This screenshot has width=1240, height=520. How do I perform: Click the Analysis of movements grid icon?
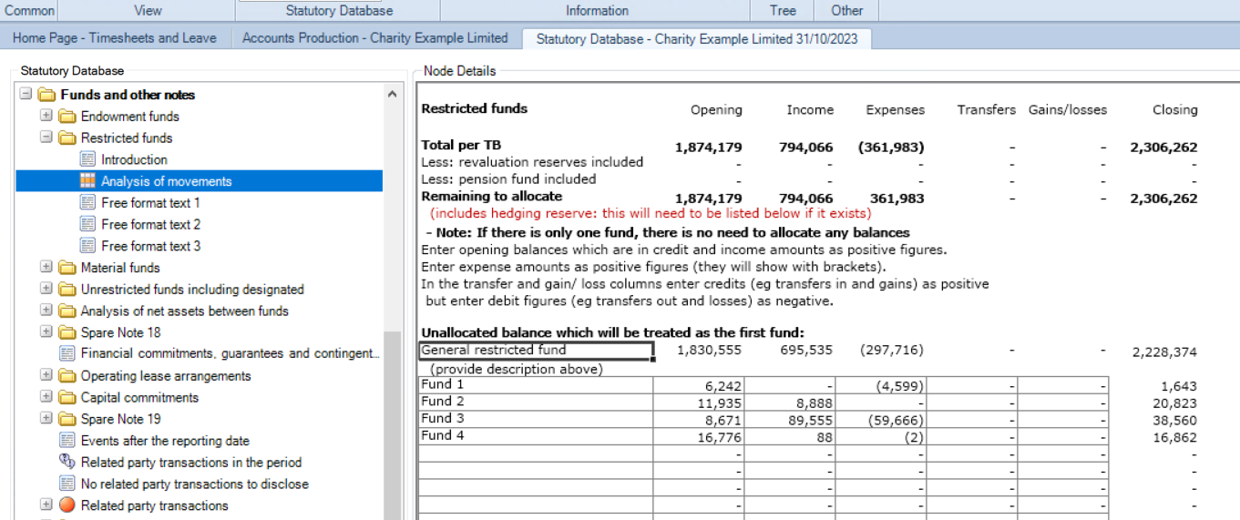(87, 181)
